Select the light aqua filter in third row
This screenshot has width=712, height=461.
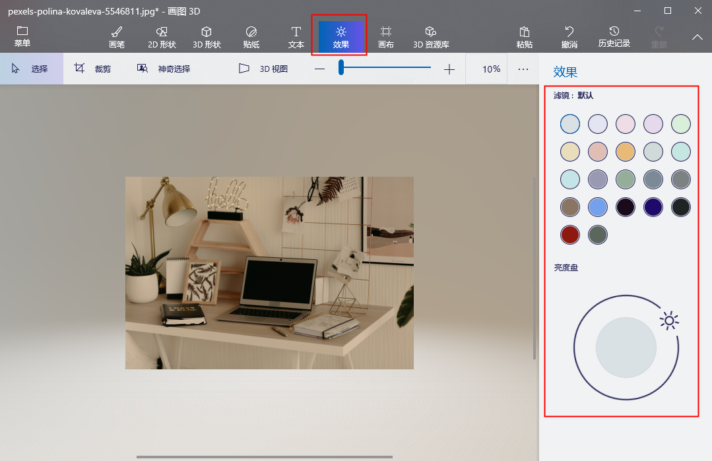(x=570, y=179)
